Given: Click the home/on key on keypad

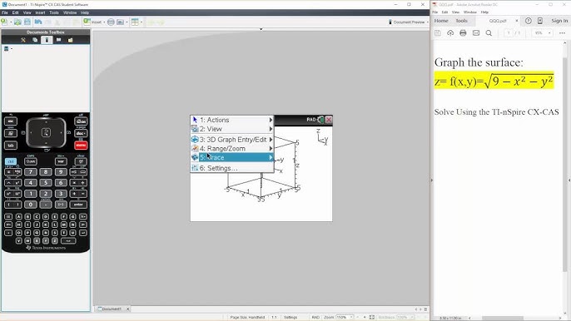Looking at the screenshot, I should coord(81,121).
